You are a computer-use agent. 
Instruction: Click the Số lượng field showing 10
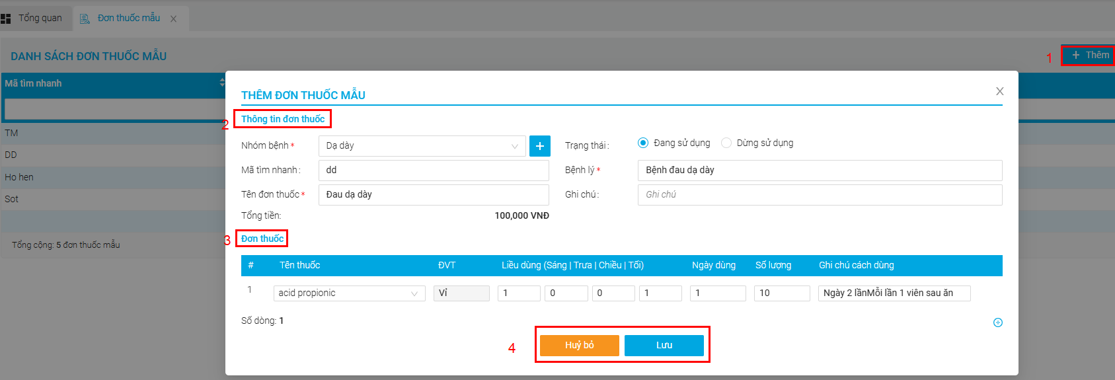pos(782,293)
